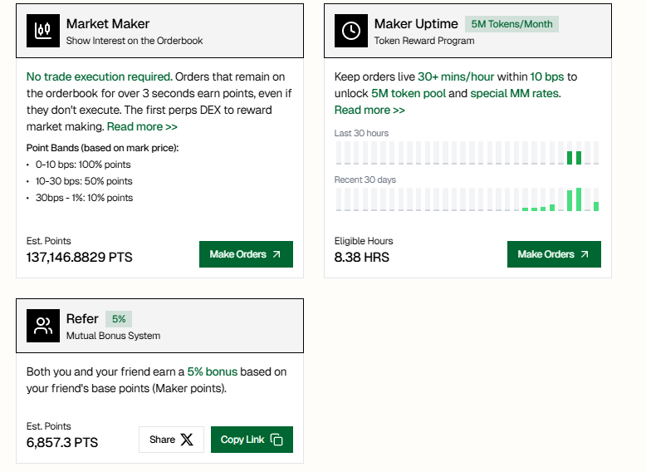The height and width of the screenshot is (472, 646).
Task: Click '30+ mins/hour' highlighted text
Action: pos(456,76)
